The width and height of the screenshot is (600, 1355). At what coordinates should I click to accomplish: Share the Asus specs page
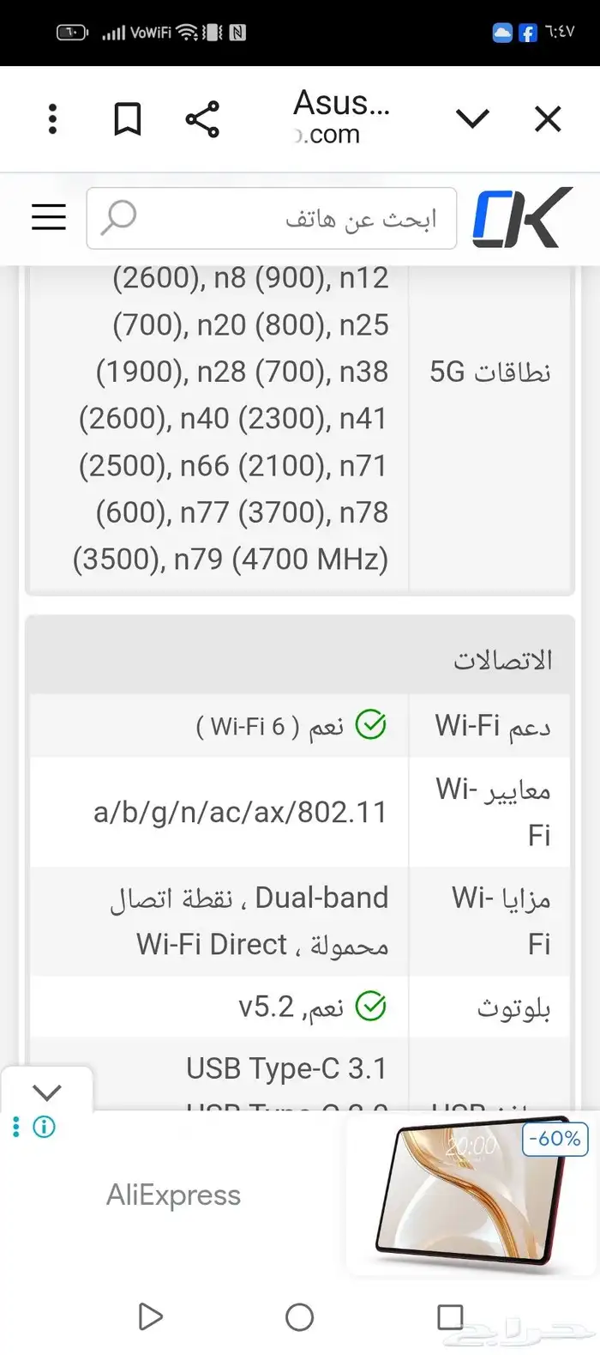click(x=203, y=118)
